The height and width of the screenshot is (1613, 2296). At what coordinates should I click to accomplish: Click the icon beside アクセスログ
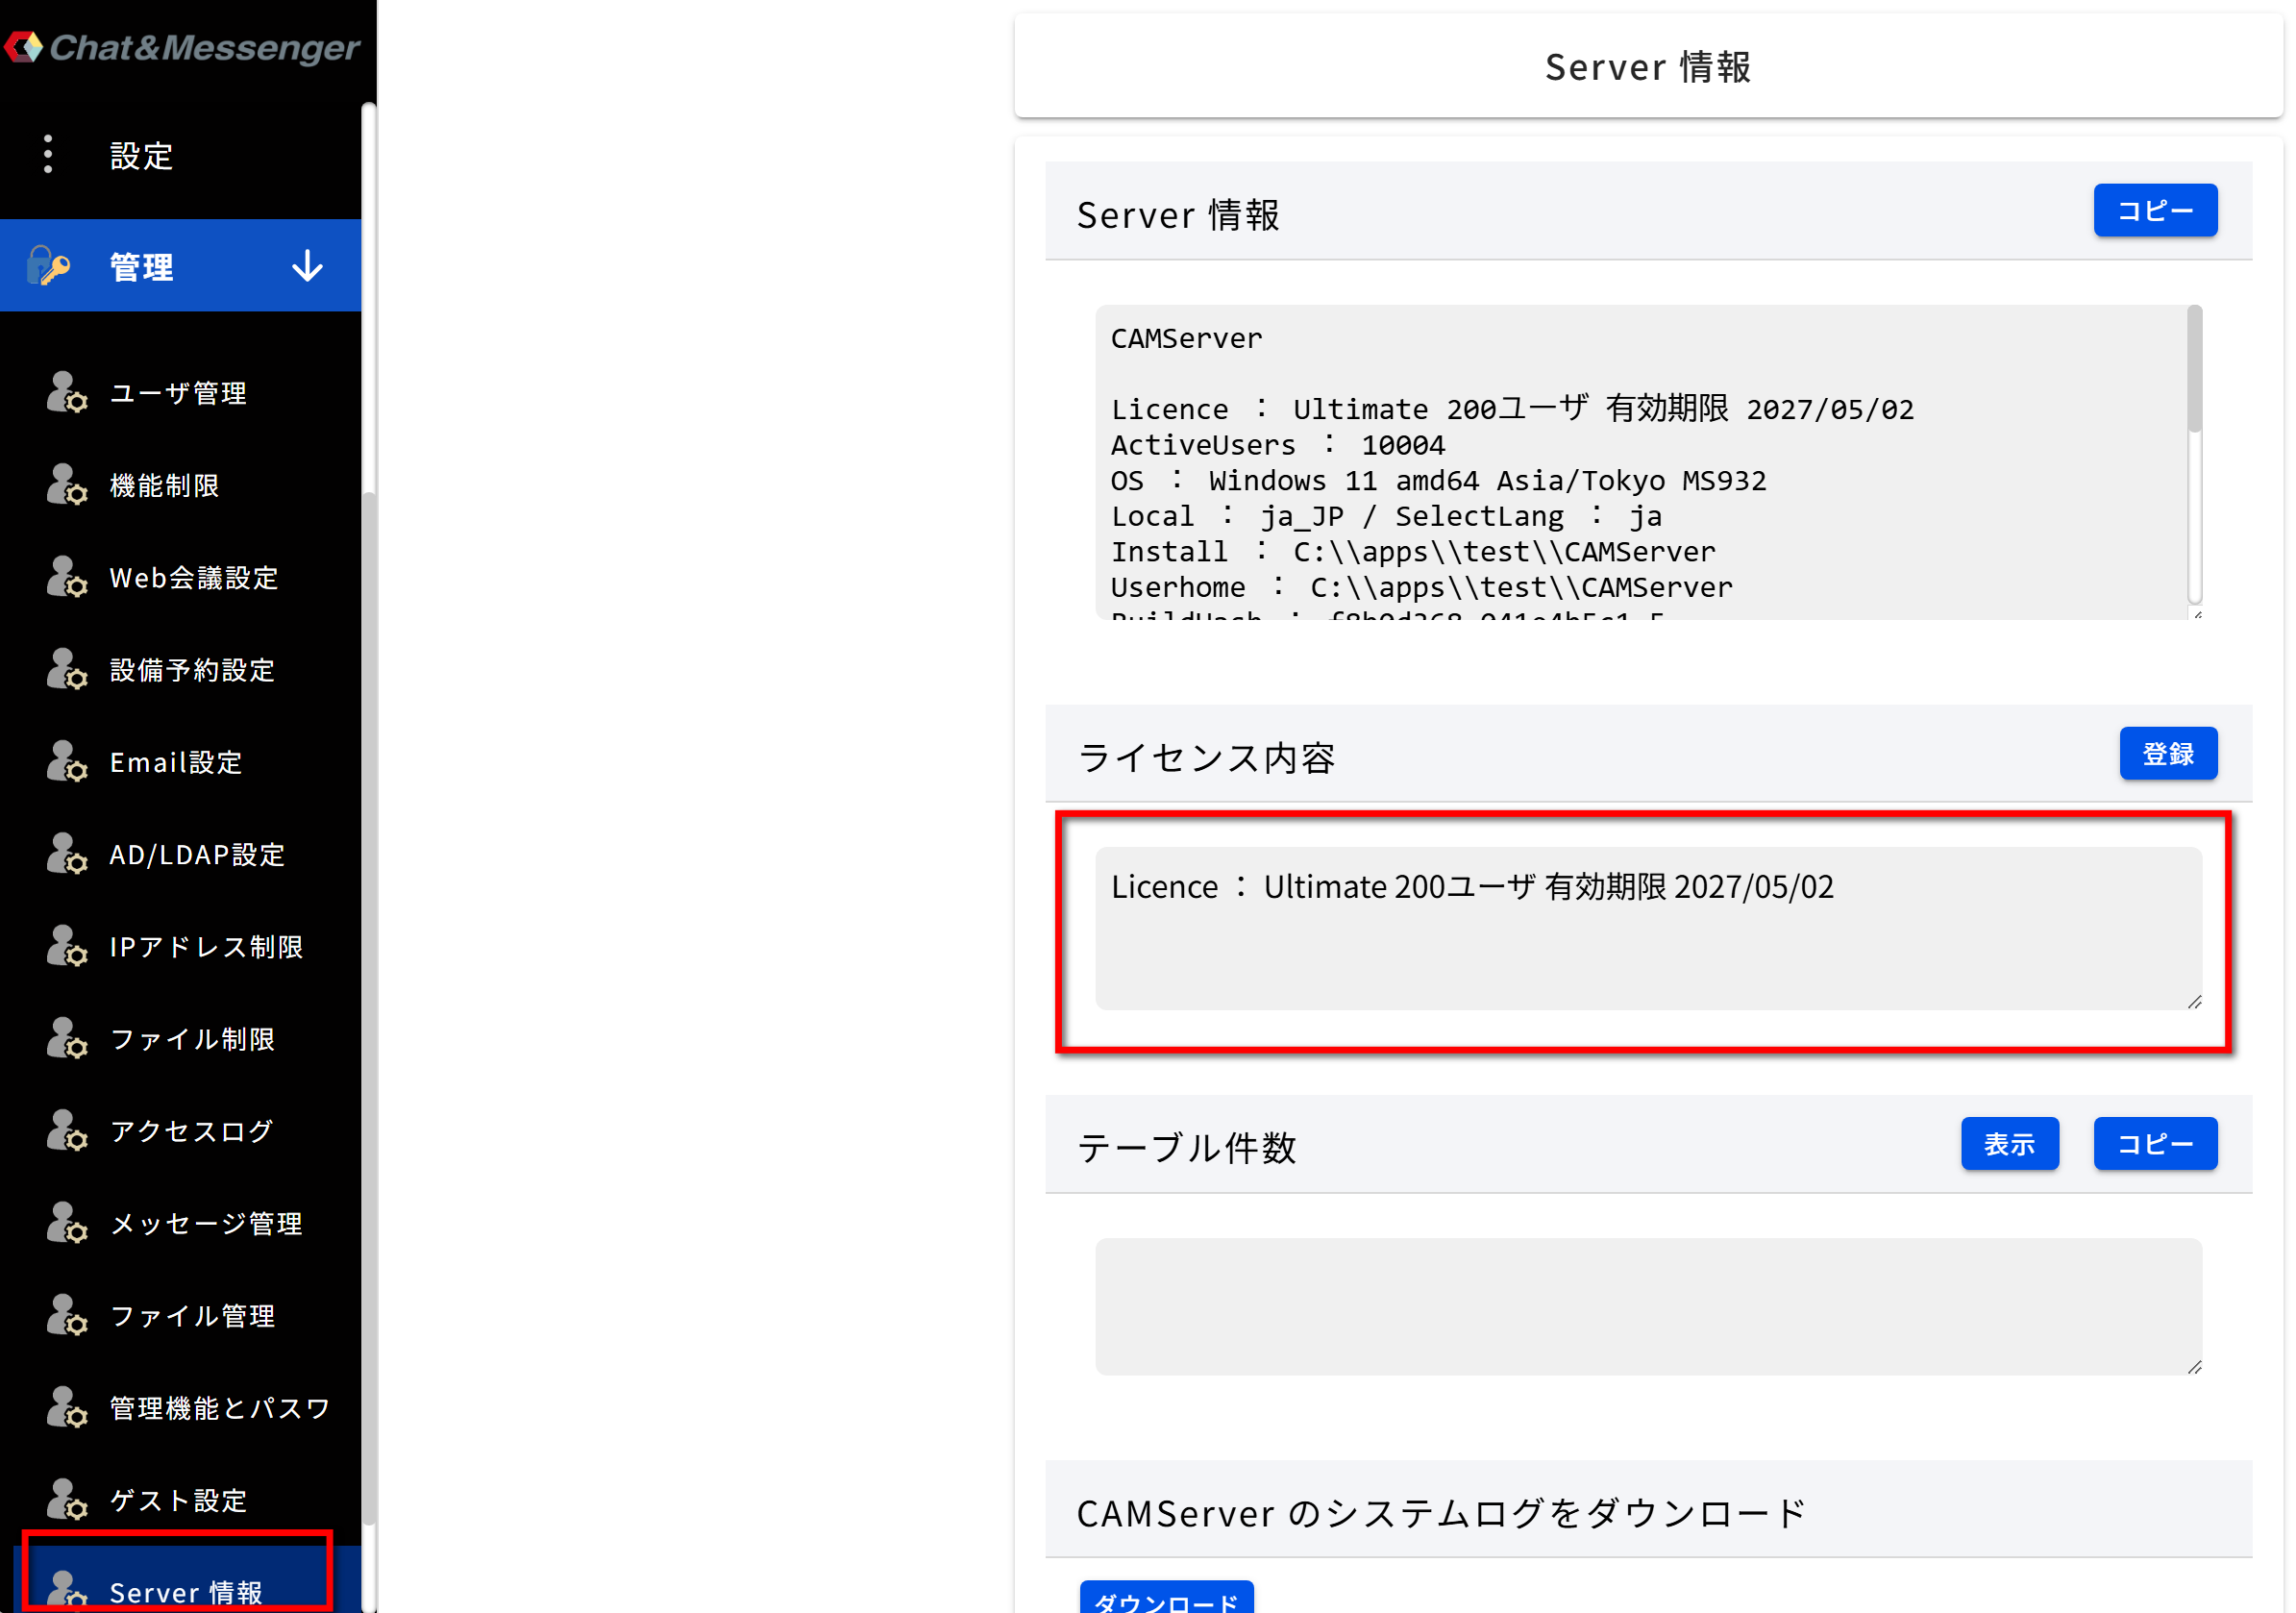[x=66, y=1130]
